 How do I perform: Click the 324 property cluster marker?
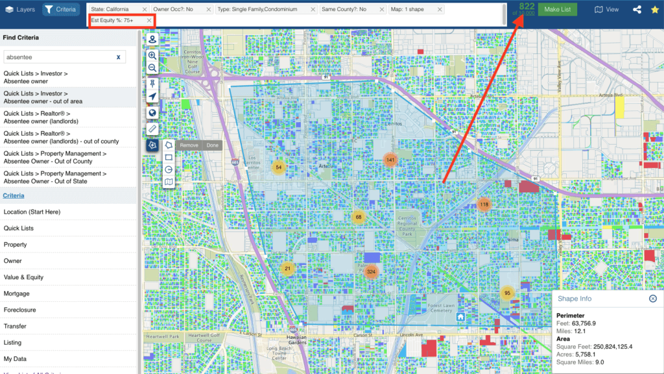click(371, 272)
